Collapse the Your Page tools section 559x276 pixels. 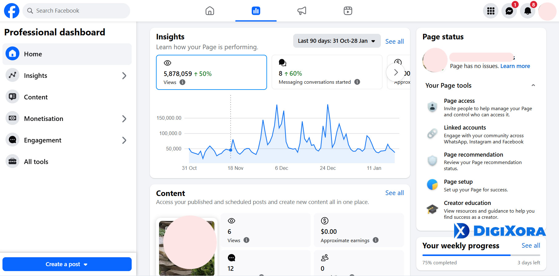pos(533,85)
